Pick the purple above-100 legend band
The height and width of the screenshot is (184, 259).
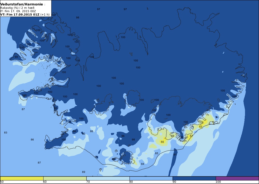click(237, 178)
